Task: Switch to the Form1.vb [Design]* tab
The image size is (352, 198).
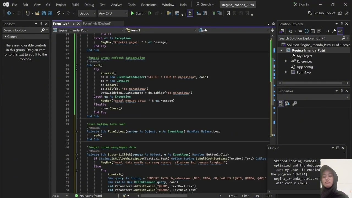Action: (x=97, y=24)
